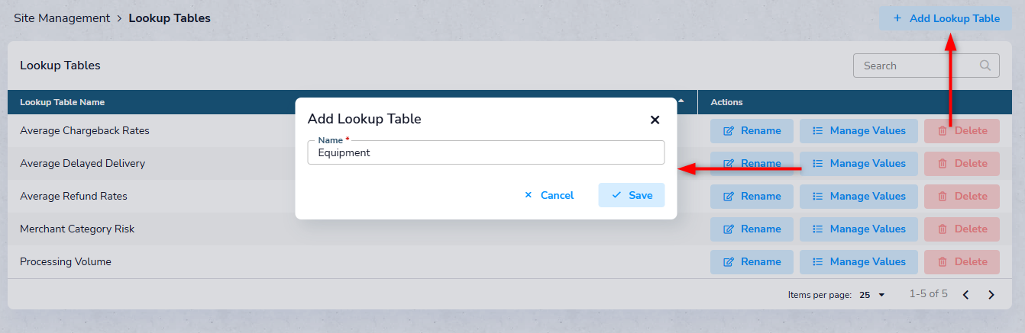Click the search magnifier icon
This screenshot has height=333, width=1025.
click(986, 66)
